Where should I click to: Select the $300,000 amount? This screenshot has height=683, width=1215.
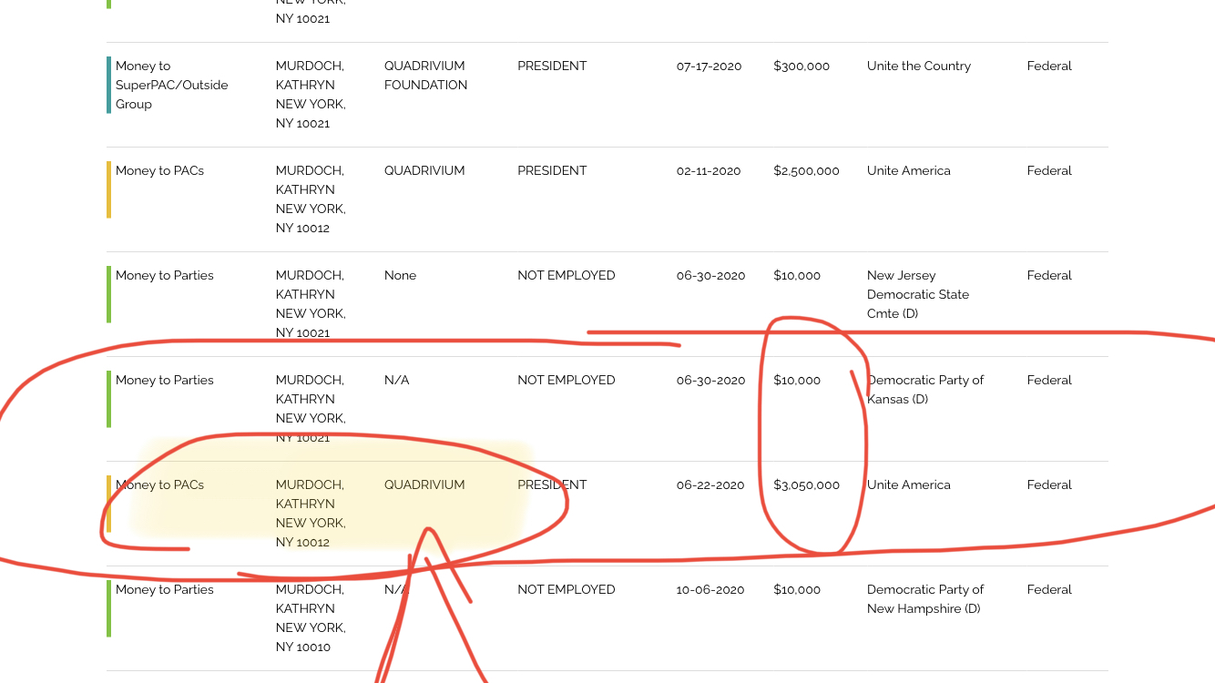[x=801, y=66]
